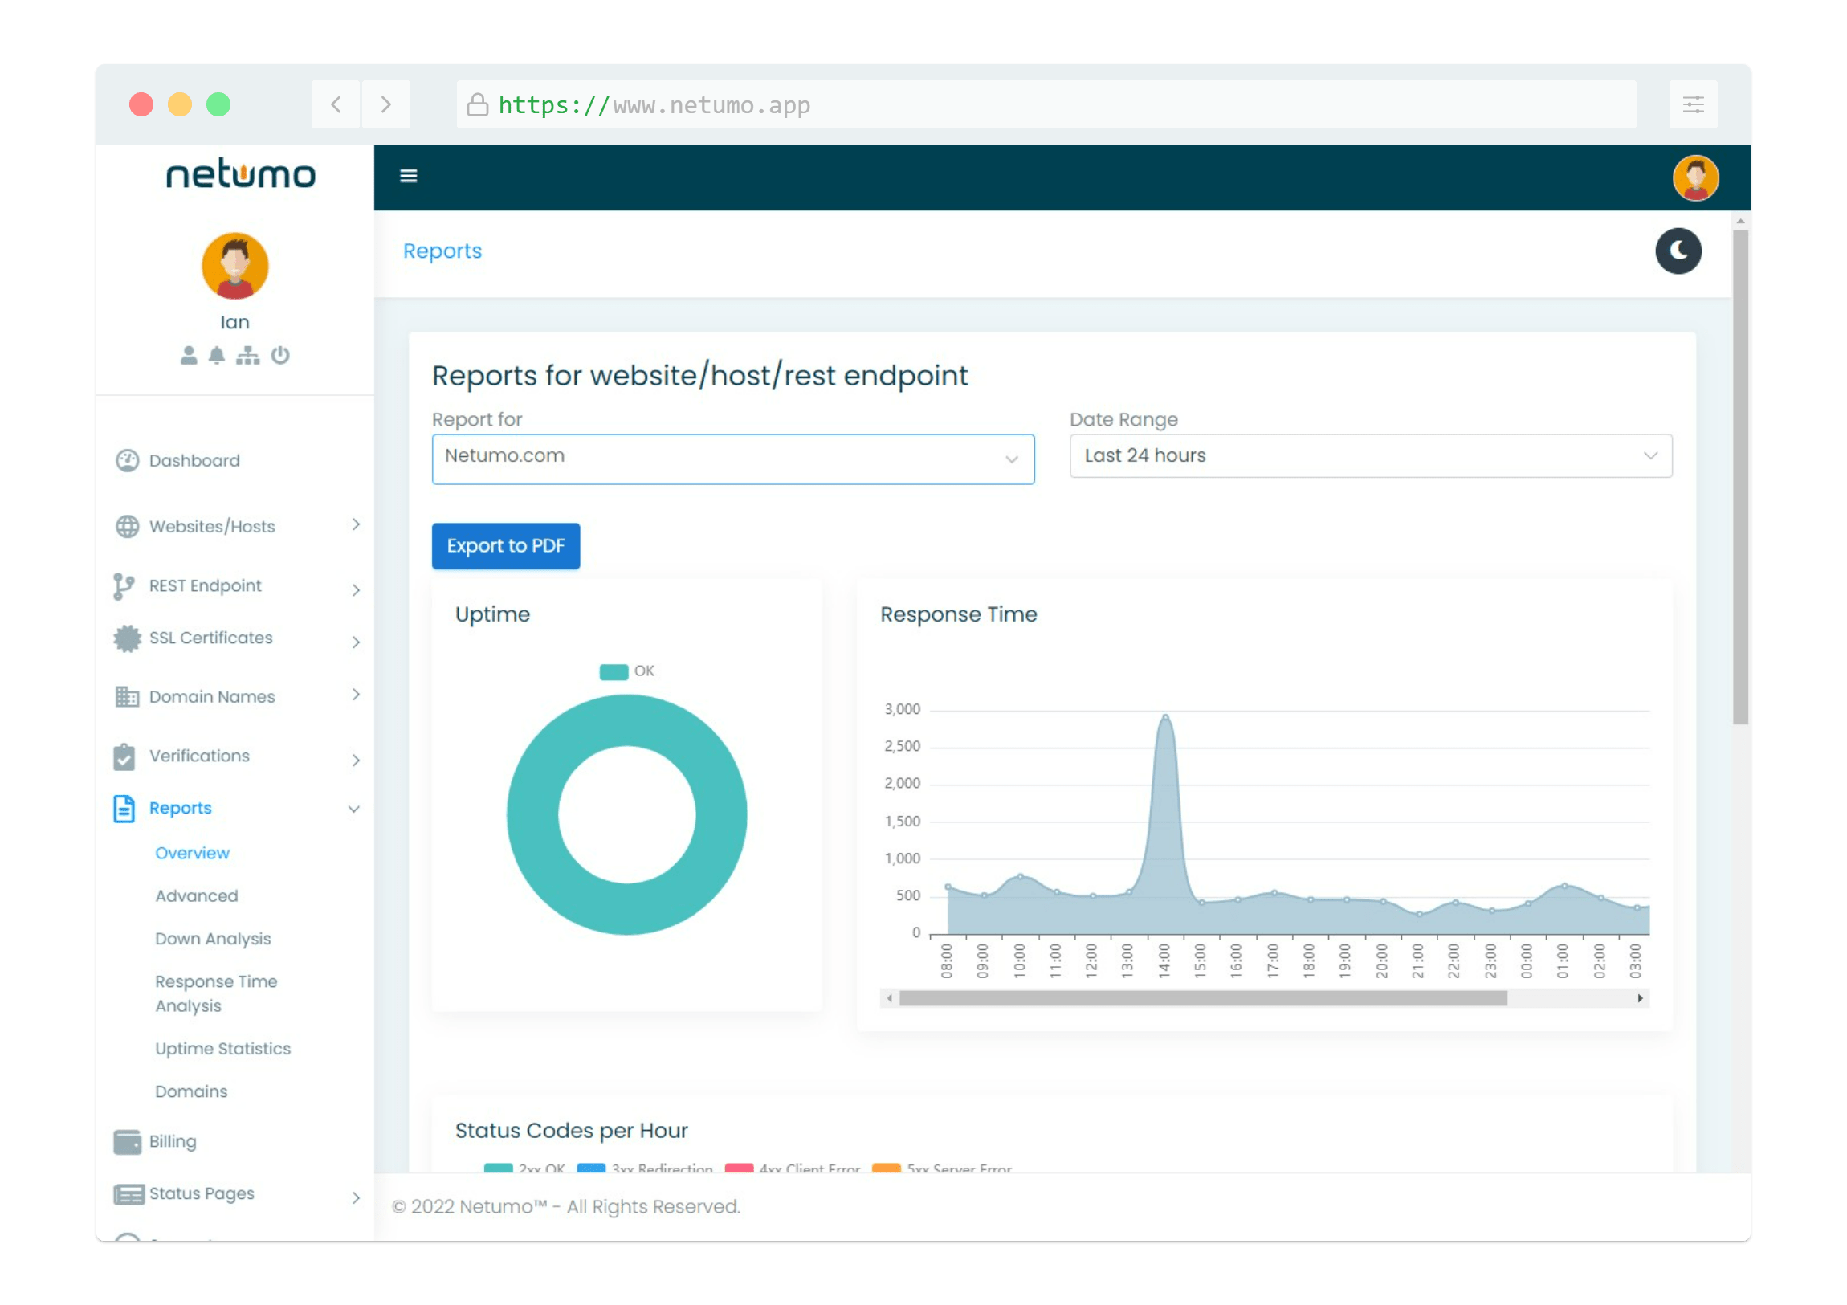The height and width of the screenshot is (1305, 1847).
Task: Click Export to PDF button
Action: tap(506, 545)
